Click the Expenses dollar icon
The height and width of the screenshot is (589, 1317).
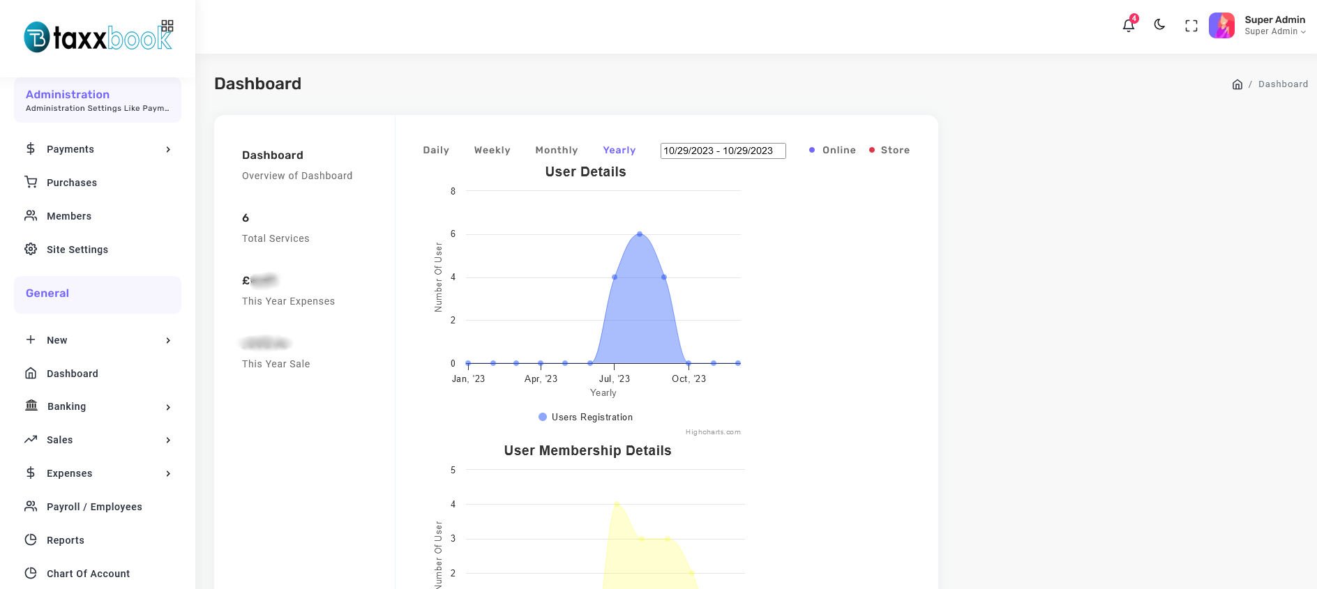pyautogui.click(x=31, y=473)
